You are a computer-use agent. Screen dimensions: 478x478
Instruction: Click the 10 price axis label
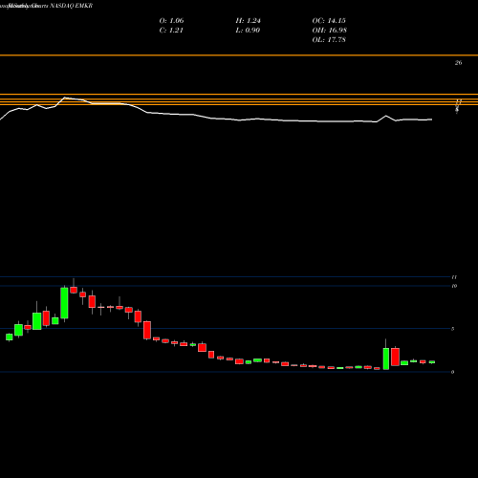point(454,286)
